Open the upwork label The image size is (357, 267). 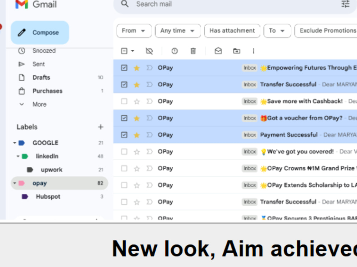point(51,170)
